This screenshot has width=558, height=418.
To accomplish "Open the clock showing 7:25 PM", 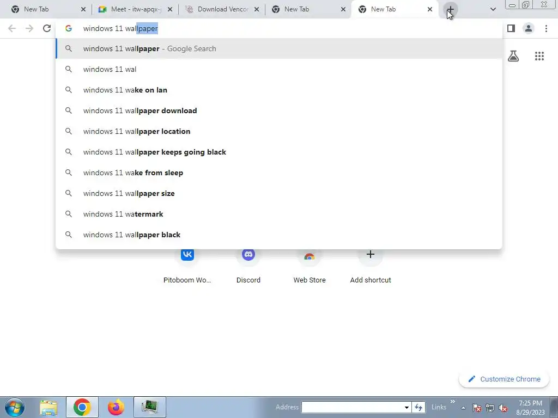I will point(530,408).
